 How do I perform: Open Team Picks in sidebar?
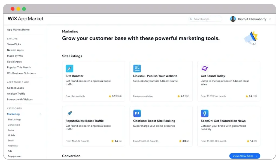pos(14,44)
